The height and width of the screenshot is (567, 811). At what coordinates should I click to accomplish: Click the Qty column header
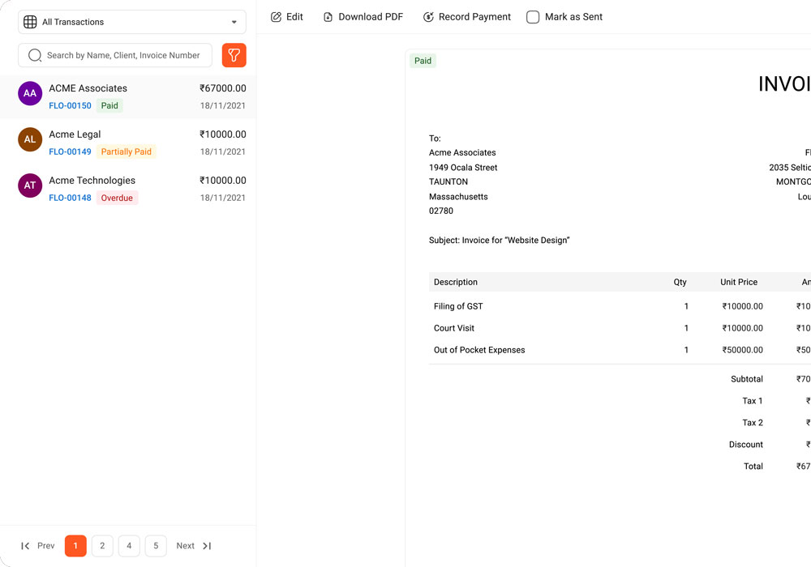coord(680,282)
